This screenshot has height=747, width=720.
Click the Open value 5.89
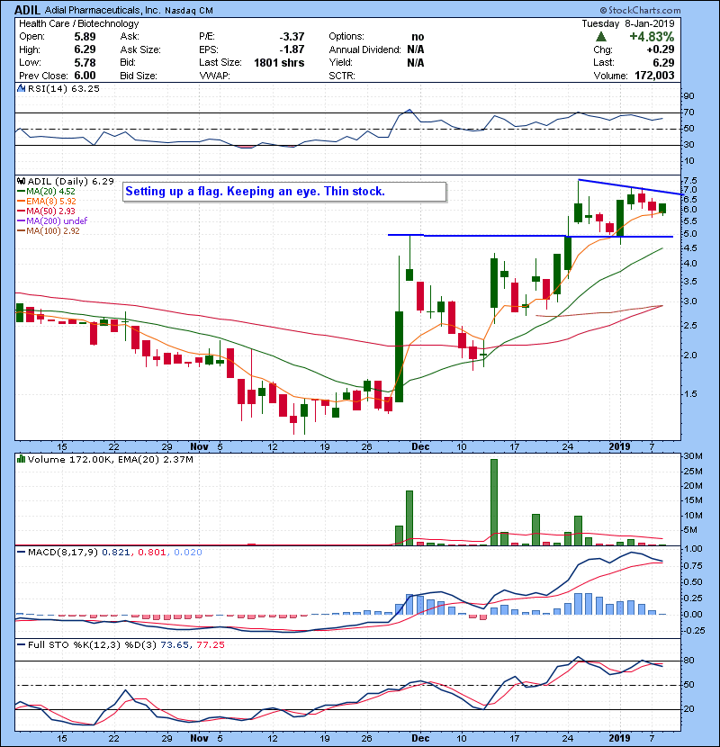click(85, 37)
